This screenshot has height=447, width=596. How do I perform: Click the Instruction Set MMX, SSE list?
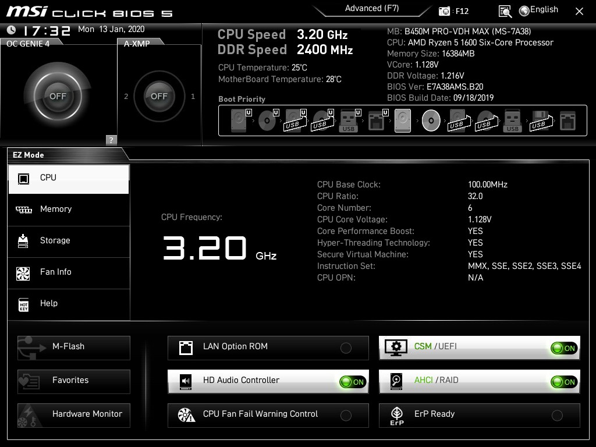524,266
